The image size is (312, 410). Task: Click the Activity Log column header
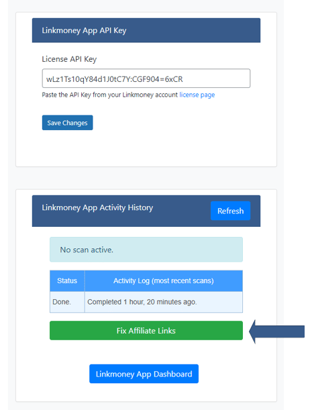tap(164, 281)
